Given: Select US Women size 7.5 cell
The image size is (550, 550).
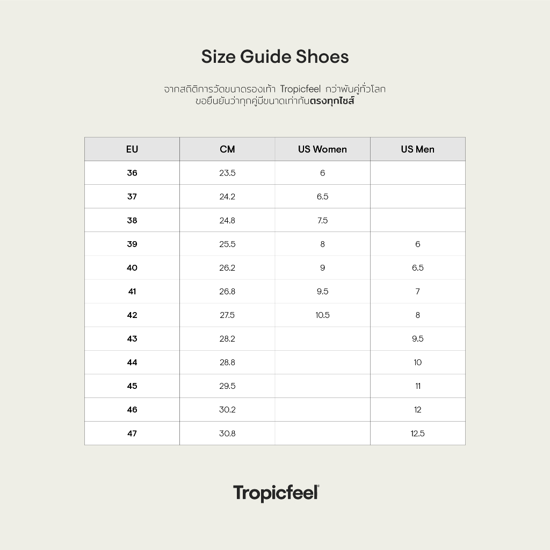Looking at the screenshot, I should click(x=322, y=220).
